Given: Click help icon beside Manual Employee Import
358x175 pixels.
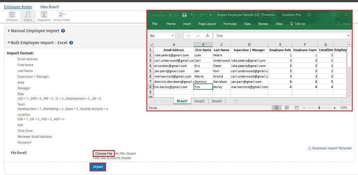Looking at the screenshot, I should tap(63, 31).
